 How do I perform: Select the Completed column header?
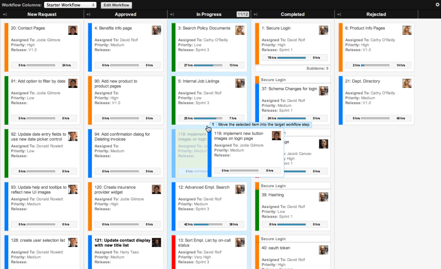coord(293,14)
